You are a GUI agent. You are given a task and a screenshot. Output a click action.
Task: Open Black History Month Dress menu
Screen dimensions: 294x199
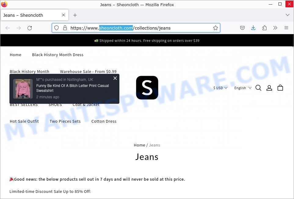(x=58, y=55)
